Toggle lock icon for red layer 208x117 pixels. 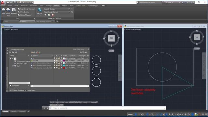(x=59, y=68)
